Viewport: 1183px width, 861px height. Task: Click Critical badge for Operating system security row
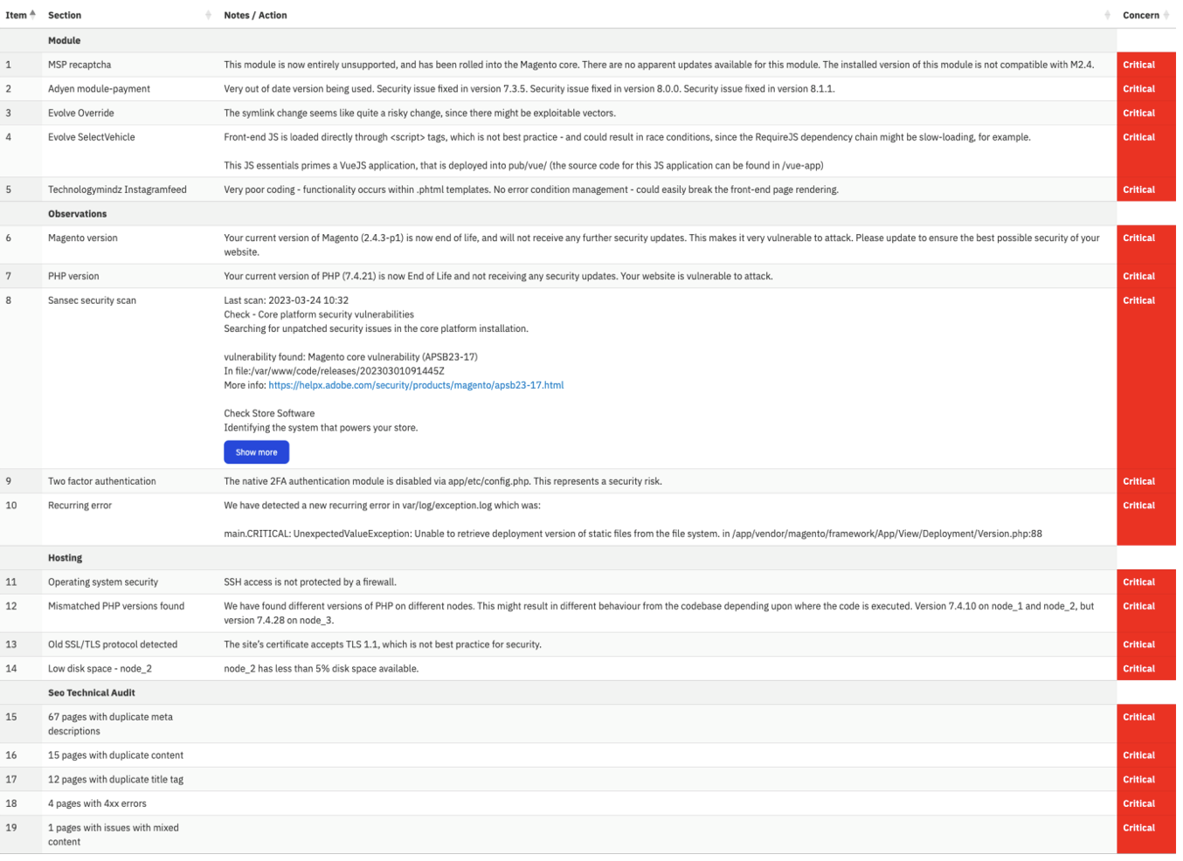pos(1145,582)
